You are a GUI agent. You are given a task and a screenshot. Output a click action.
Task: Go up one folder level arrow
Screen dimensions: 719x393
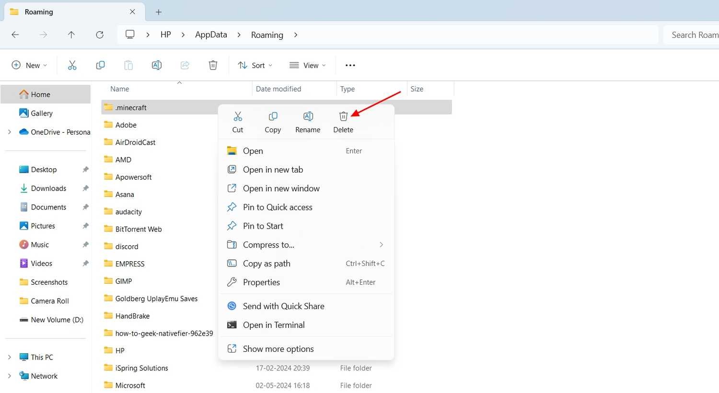pyautogui.click(x=71, y=35)
